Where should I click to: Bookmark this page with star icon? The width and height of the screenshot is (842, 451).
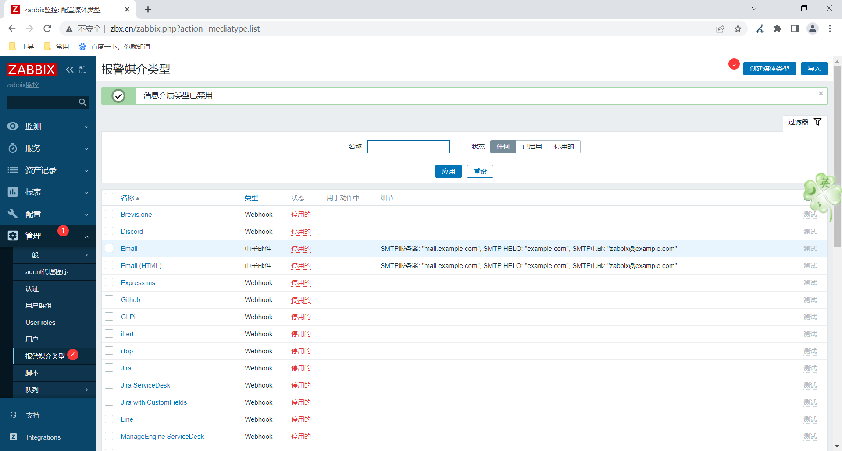tap(738, 29)
